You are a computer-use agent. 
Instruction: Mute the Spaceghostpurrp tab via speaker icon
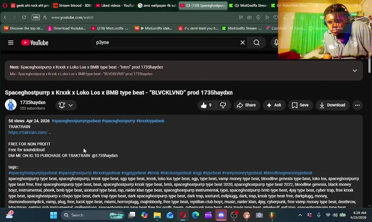(188, 6)
